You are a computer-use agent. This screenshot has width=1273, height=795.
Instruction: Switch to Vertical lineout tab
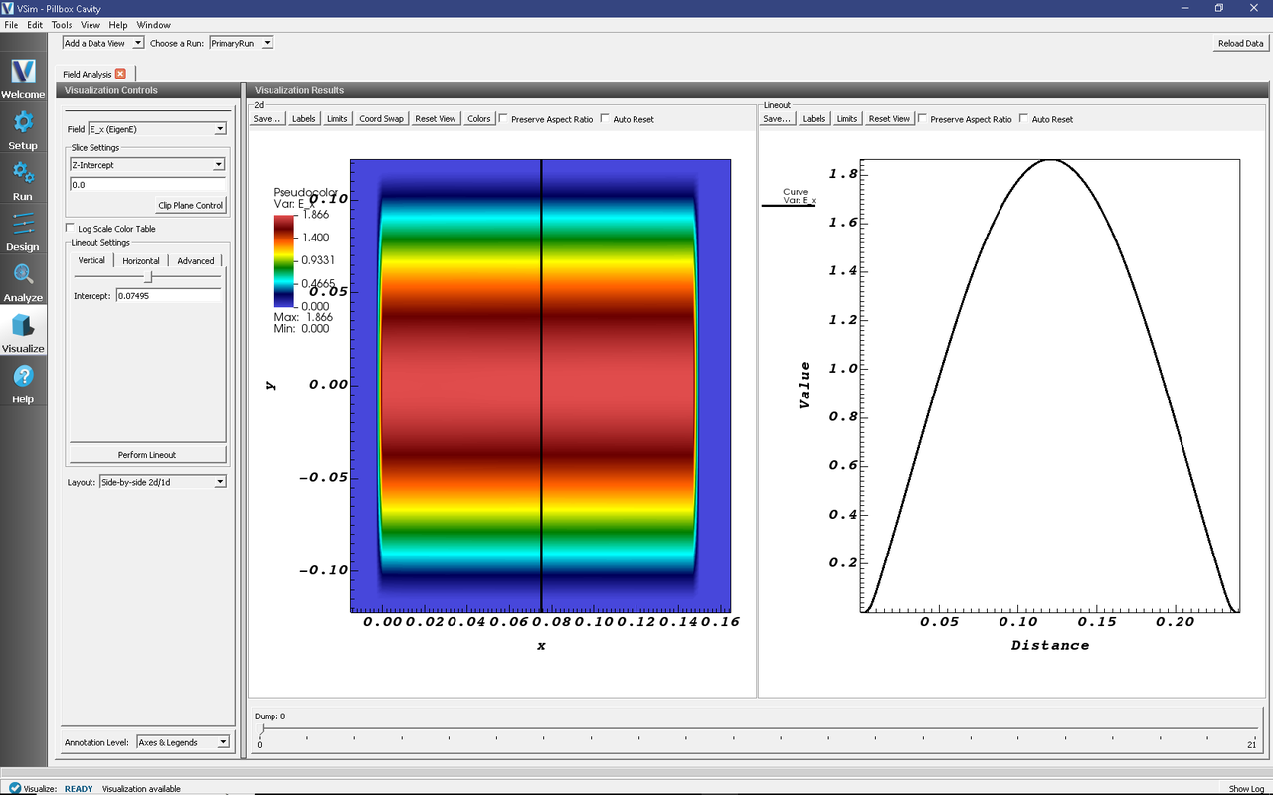pos(91,260)
